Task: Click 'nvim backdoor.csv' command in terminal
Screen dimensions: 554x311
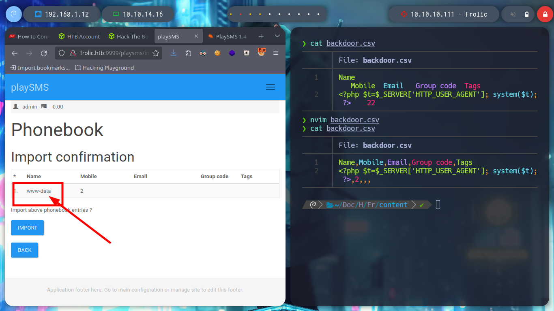Action: 345,120
